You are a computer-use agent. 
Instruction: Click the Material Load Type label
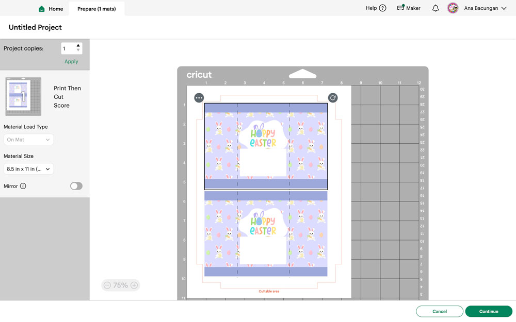[26, 127]
